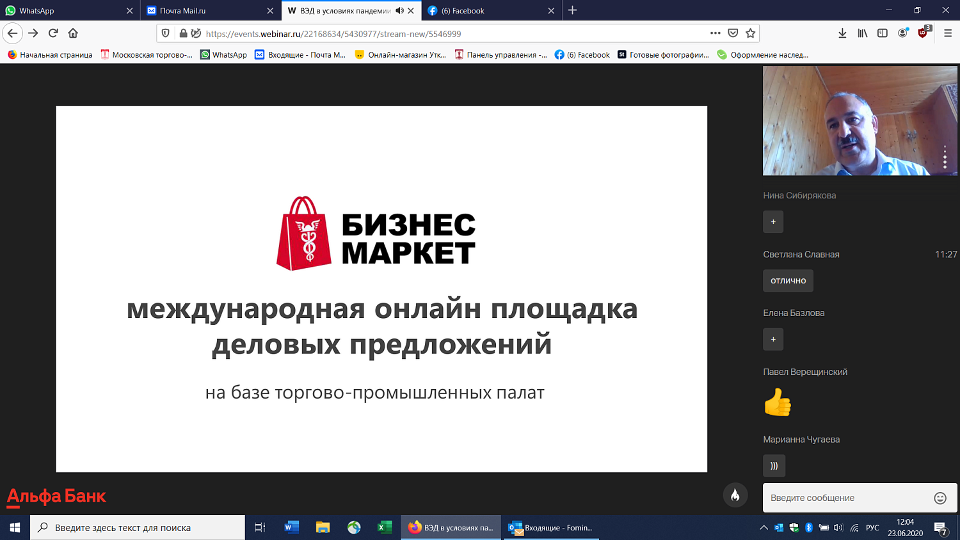Open the emoji picker in chat

pos(940,498)
